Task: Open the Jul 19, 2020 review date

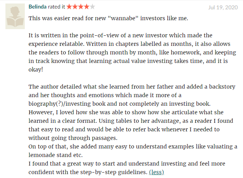Action: pos(223,7)
